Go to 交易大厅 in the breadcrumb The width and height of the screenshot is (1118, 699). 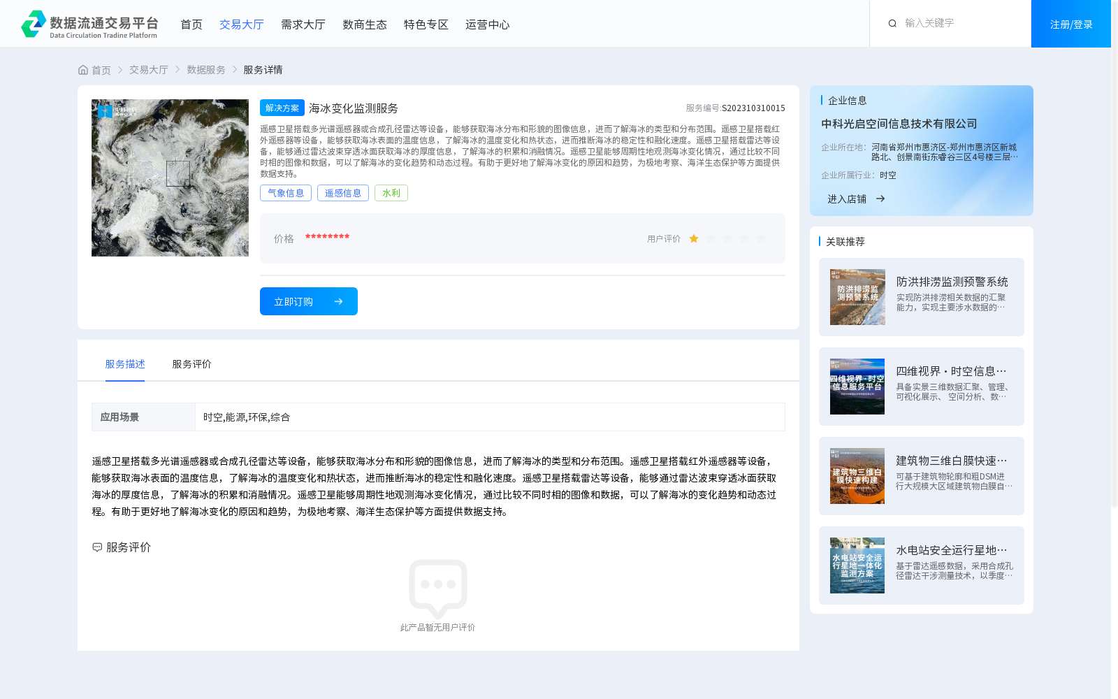click(149, 70)
